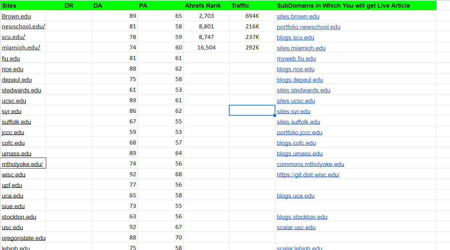Open blogs.rice.edu link
The image size is (450, 250).
pos(295,69)
